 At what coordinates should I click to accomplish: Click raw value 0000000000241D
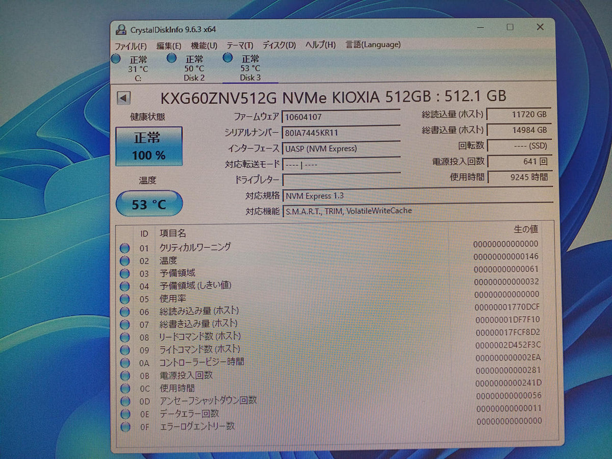pyautogui.click(x=507, y=383)
